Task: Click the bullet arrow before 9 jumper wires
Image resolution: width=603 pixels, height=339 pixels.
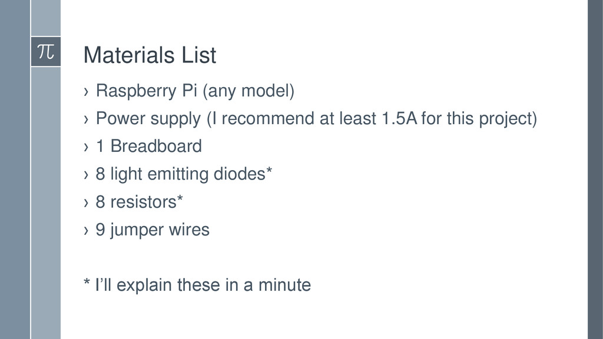Action: click(86, 231)
